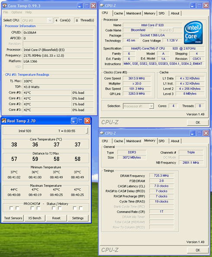Switch to Mainboard tab in top CPU-Z window
212x257 pixels.
click(x=134, y=13)
